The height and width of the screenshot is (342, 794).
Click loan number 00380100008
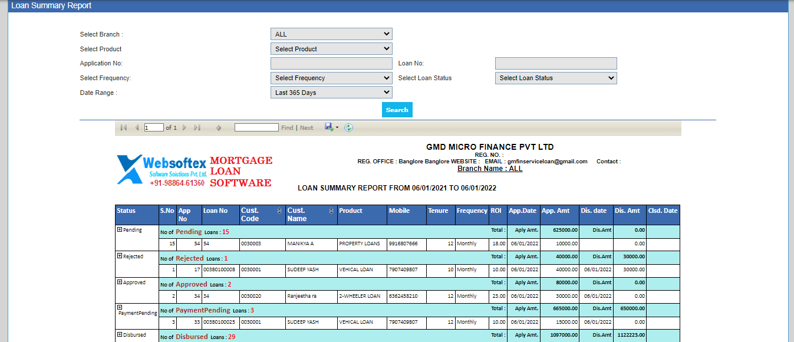(219, 269)
